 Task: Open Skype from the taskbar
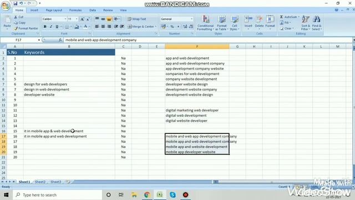pos(173,195)
